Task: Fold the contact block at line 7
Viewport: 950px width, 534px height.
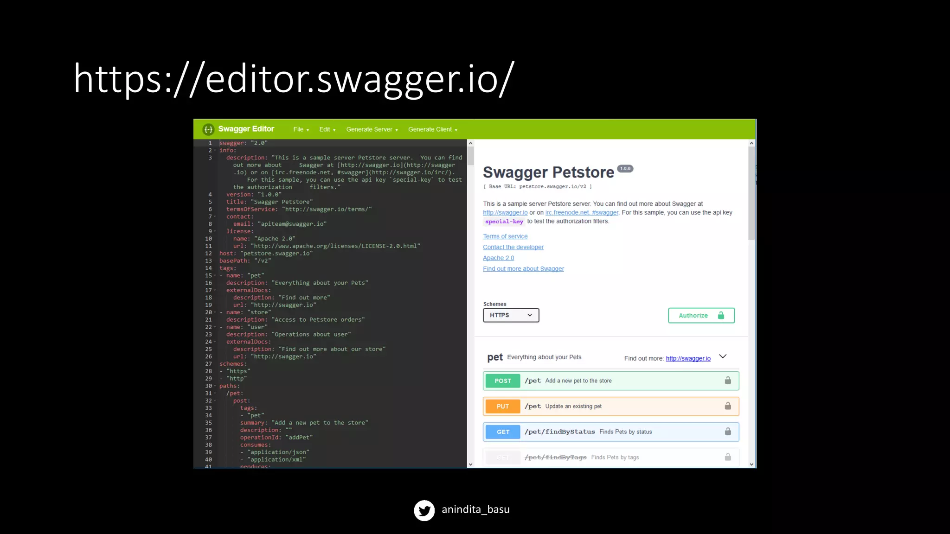Action: [215, 217]
